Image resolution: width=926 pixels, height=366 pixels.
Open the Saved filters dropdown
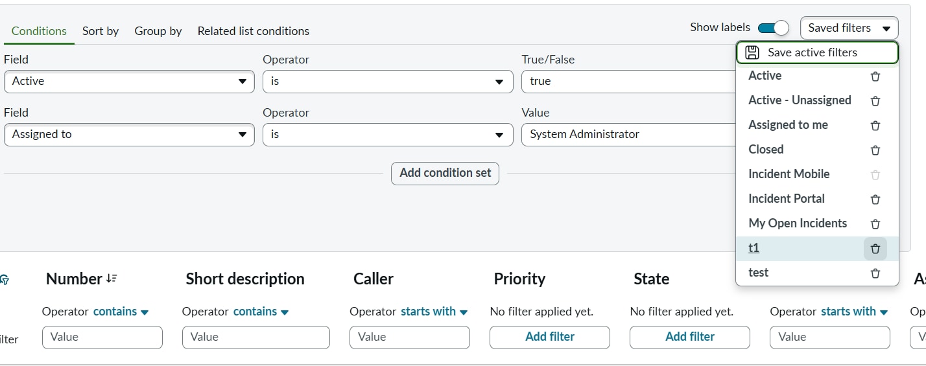point(849,28)
